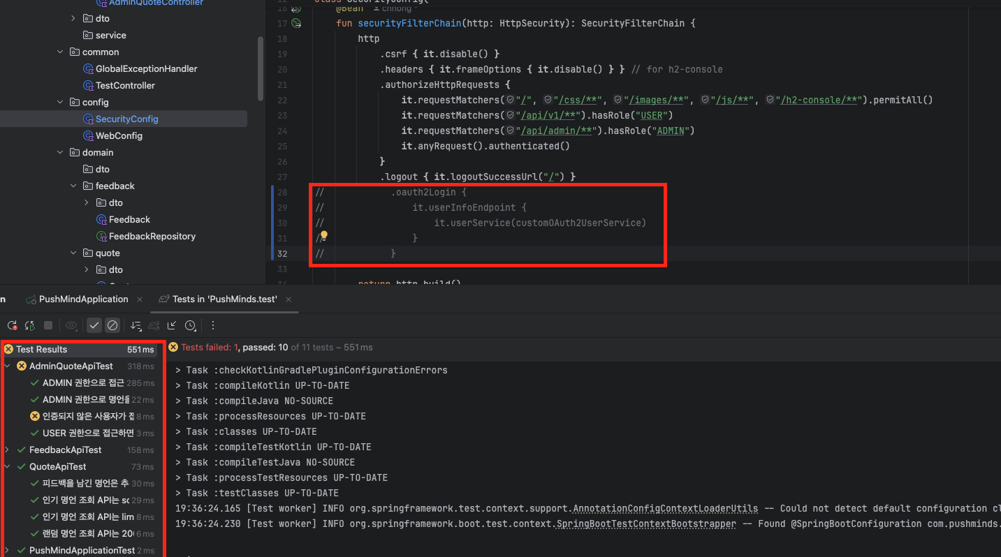This screenshot has height=557, width=1001.
Task: Expand the dto folder inside quote
Action: tap(87, 269)
